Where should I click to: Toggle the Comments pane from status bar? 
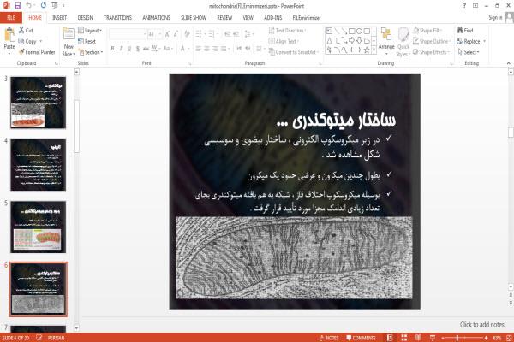(x=361, y=338)
